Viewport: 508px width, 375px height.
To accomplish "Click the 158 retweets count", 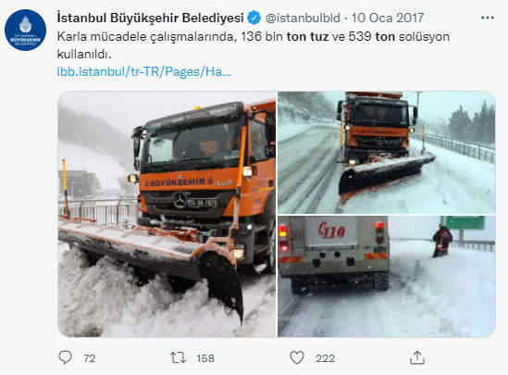I will click(205, 358).
